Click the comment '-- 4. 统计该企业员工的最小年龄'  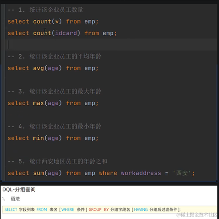(x=54, y=127)
